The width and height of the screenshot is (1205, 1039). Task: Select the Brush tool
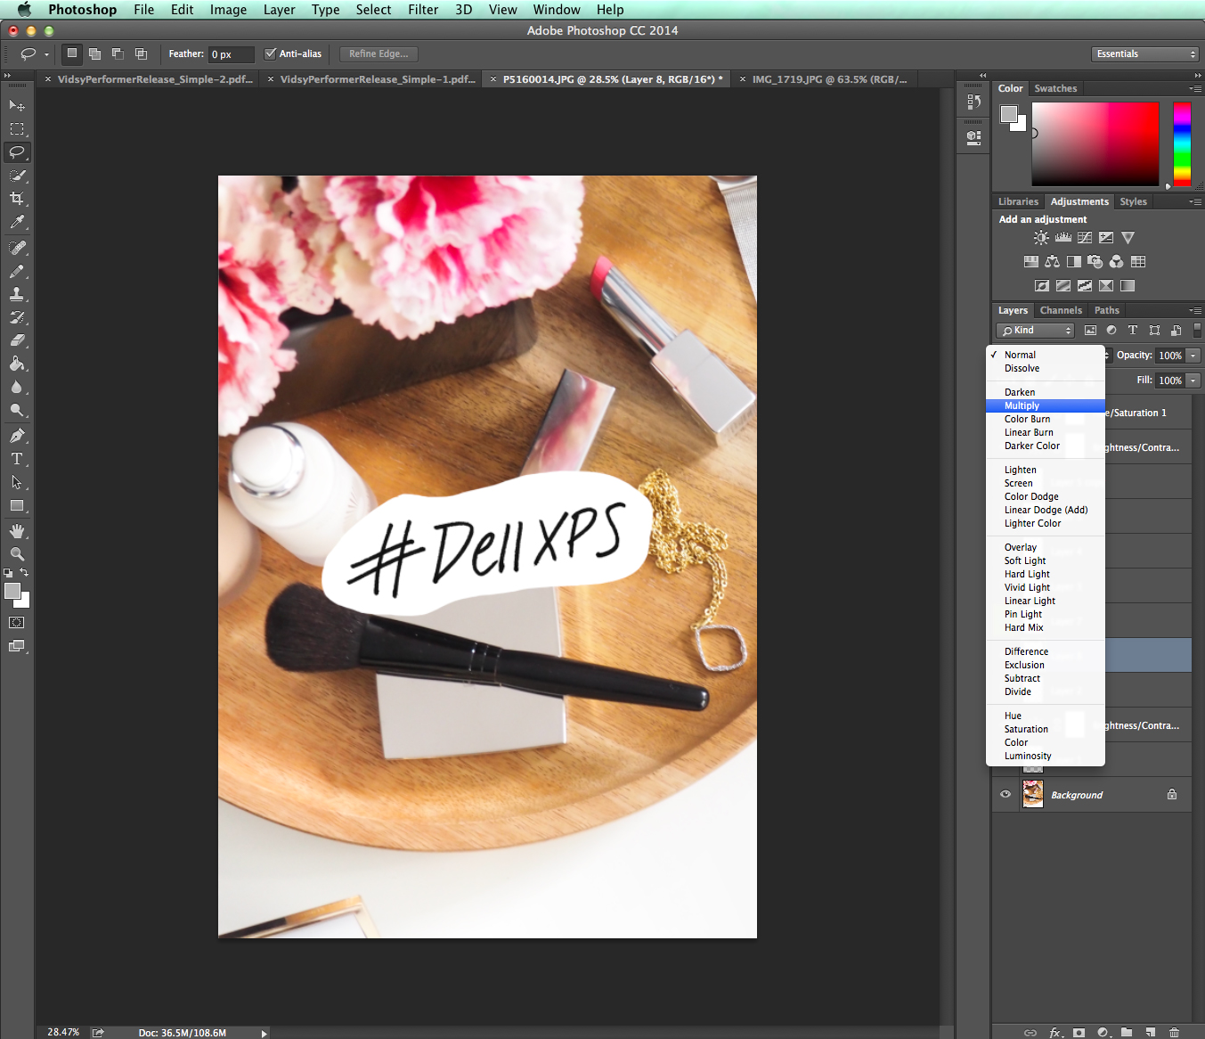coord(17,271)
